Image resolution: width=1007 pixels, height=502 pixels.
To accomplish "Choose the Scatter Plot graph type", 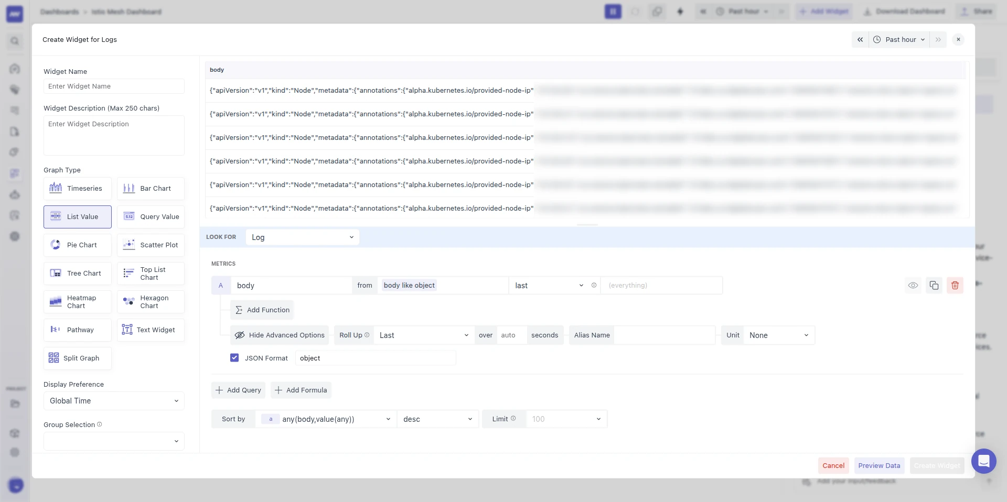I will 151,245.
